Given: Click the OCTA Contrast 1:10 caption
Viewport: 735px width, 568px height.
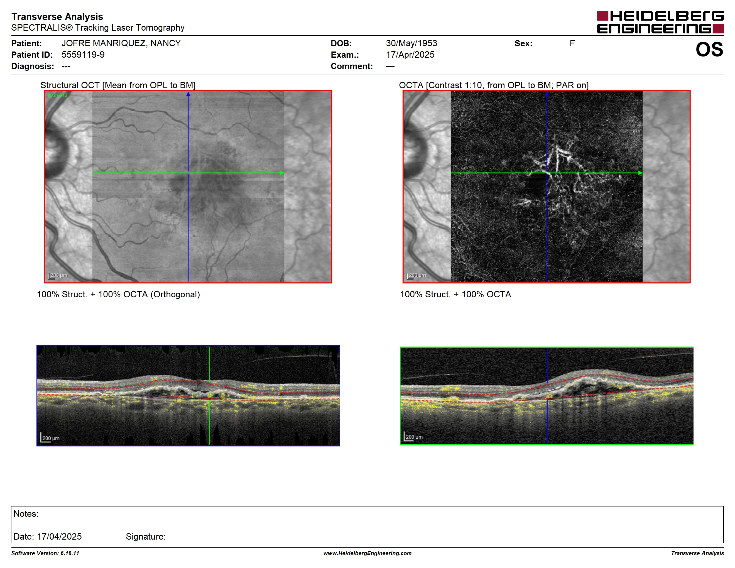Looking at the screenshot, I should tap(494, 85).
